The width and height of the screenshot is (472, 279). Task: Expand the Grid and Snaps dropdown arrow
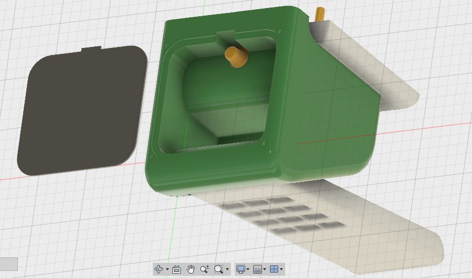pos(265,269)
